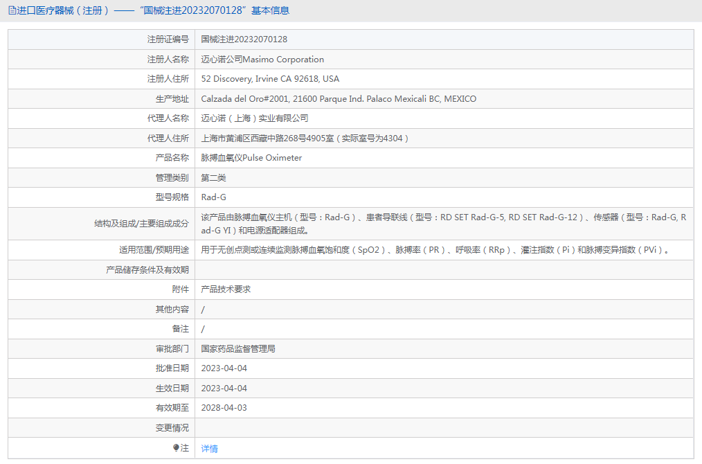Select the structure composition text starting 该产品由脉搏血氧仪主机

443,224
